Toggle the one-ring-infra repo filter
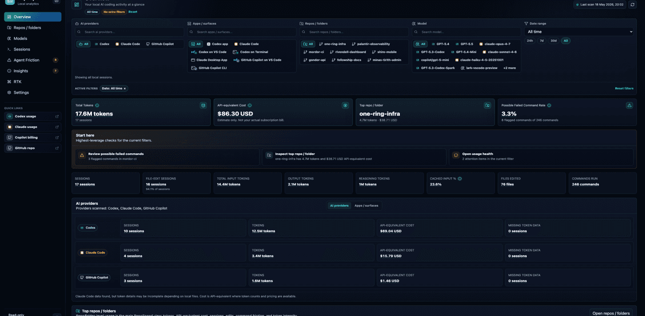 pos(332,44)
